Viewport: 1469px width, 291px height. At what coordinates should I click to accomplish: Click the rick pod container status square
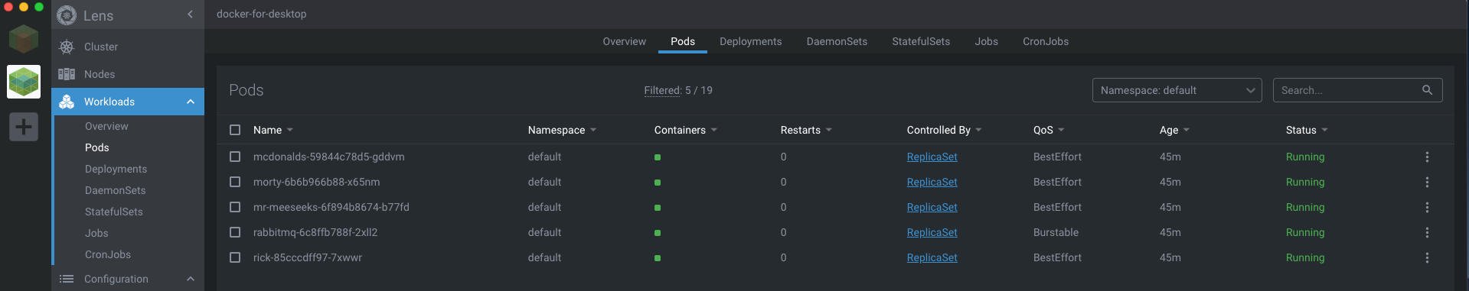point(658,258)
